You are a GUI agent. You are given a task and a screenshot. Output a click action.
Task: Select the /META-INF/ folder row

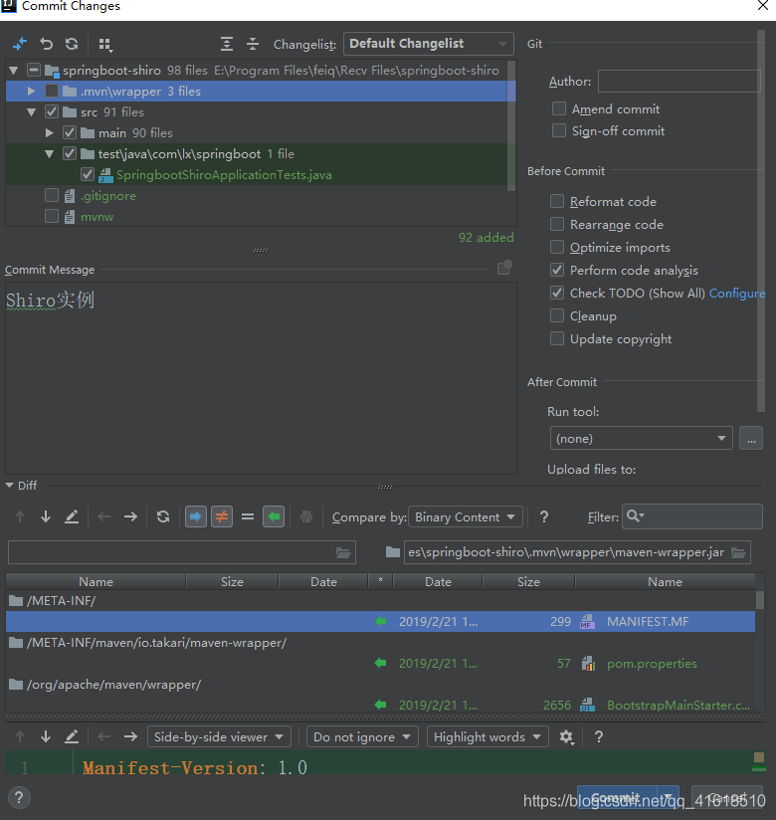coord(380,600)
